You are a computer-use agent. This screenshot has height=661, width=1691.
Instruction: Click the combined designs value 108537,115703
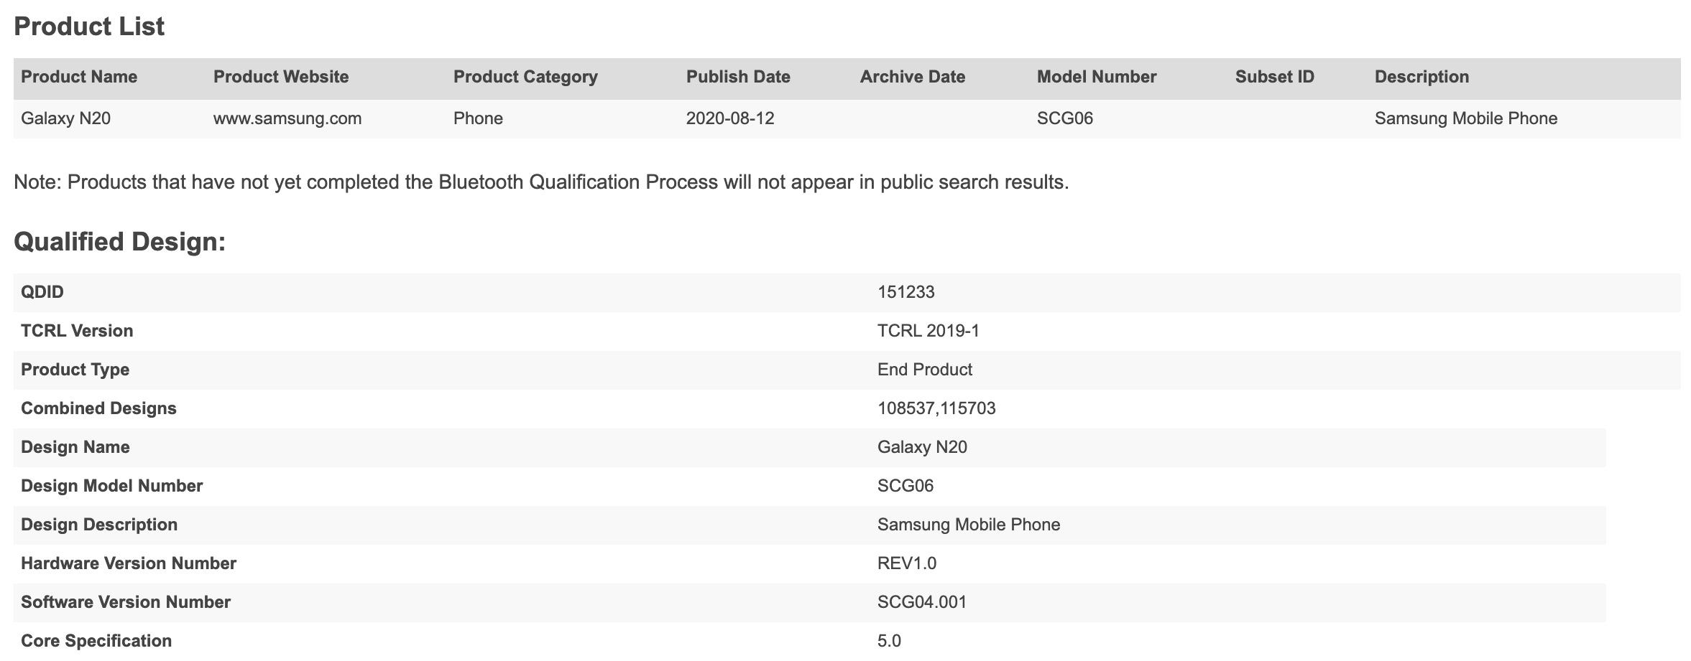click(x=936, y=408)
